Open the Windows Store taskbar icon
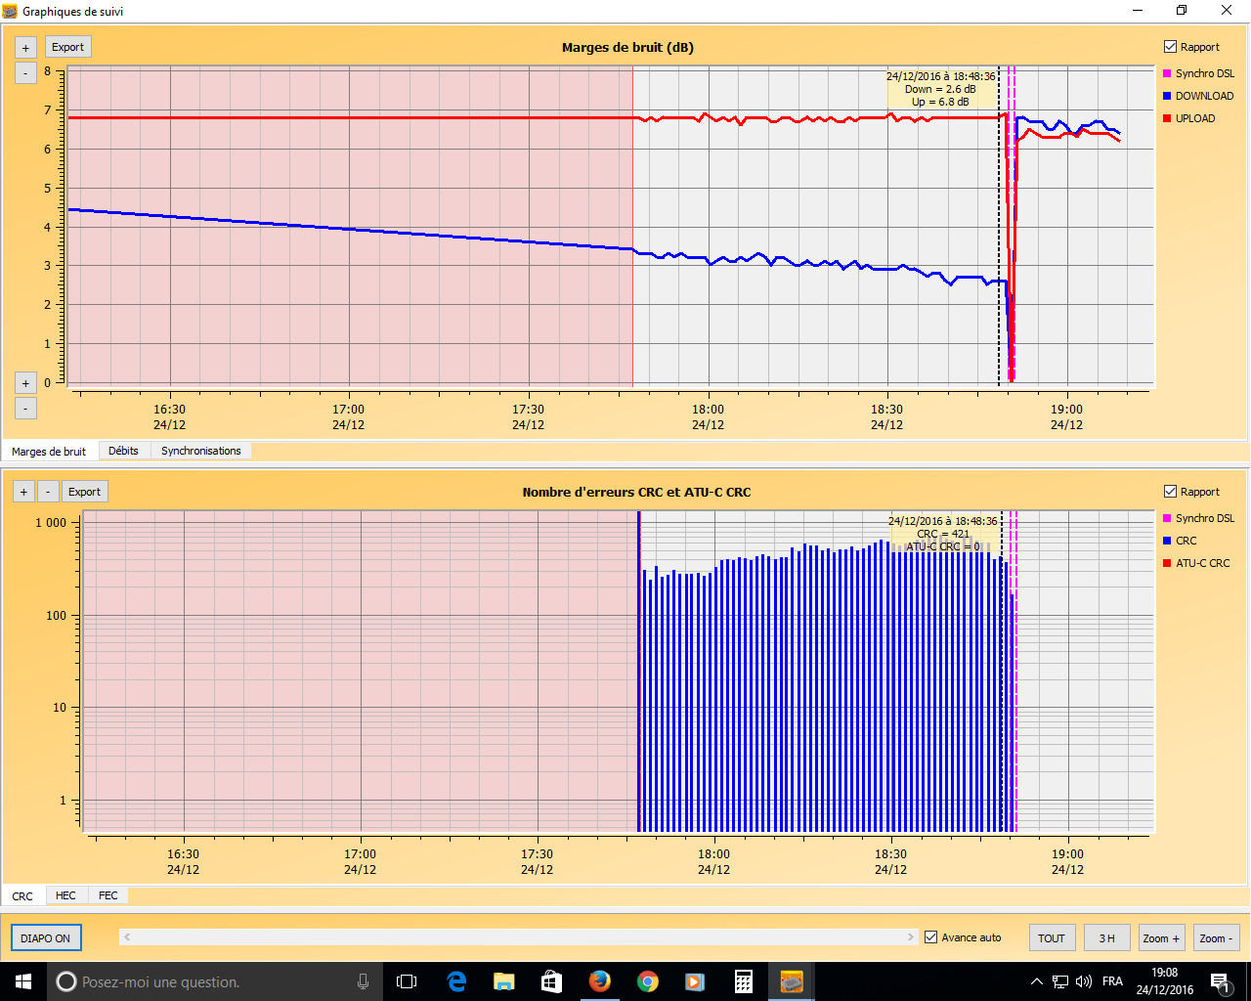This screenshot has width=1251, height=1001. point(552,981)
